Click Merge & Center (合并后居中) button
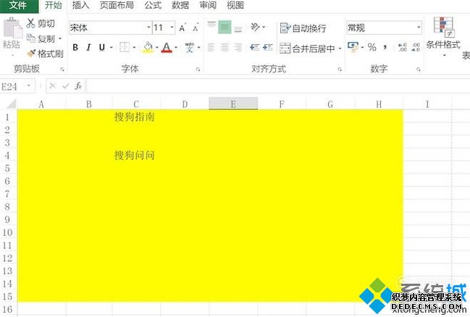The height and width of the screenshot is (317, 470). tap(307, 48)
